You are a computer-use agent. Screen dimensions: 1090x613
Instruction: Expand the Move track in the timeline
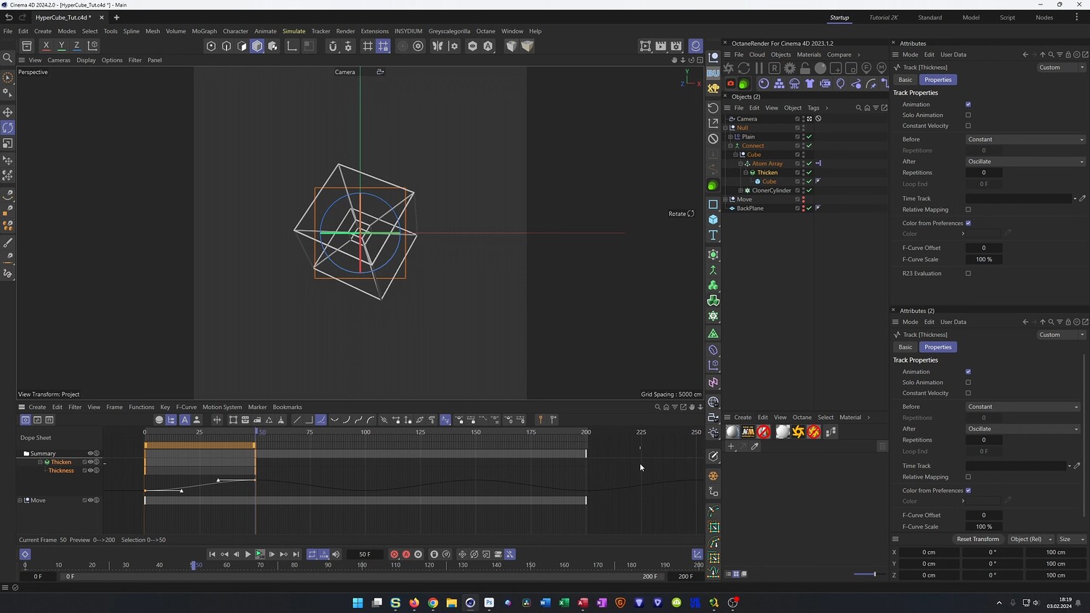point(20,500)
